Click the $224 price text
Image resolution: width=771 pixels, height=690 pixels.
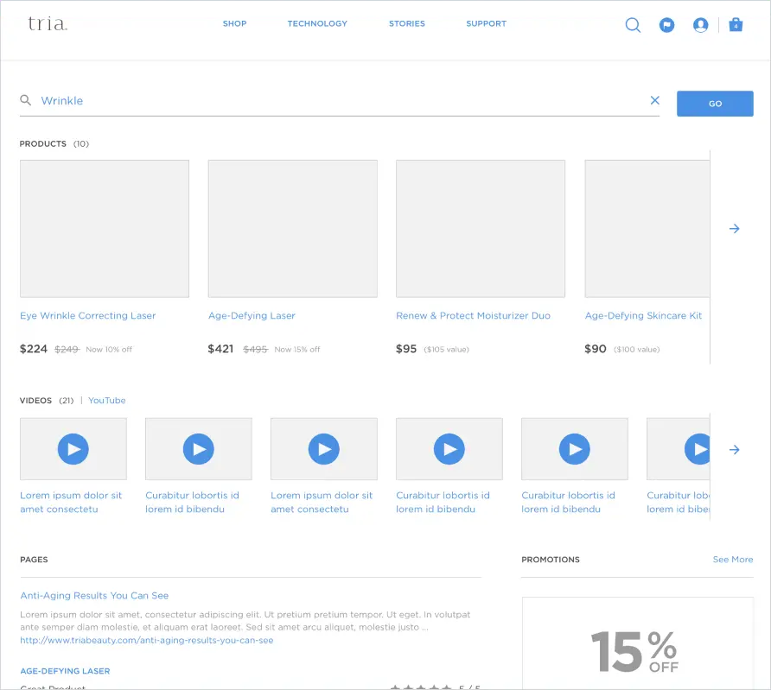click(x=34, y=349)
